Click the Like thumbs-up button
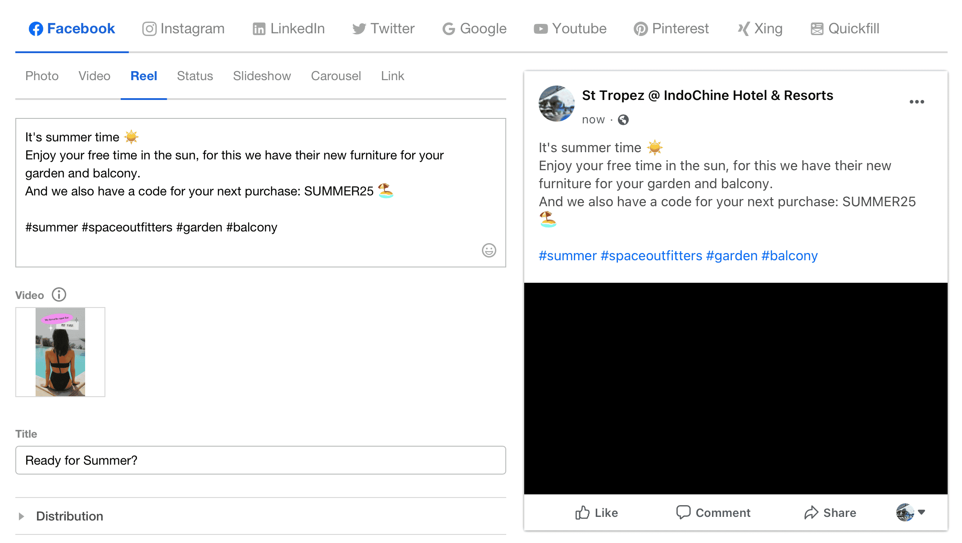This screenshot has height=543, width=962. coord(596,512)
